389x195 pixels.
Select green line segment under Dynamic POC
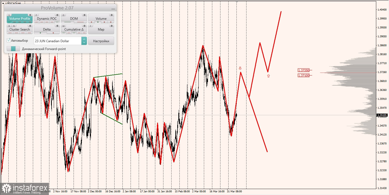pos(57,22)
